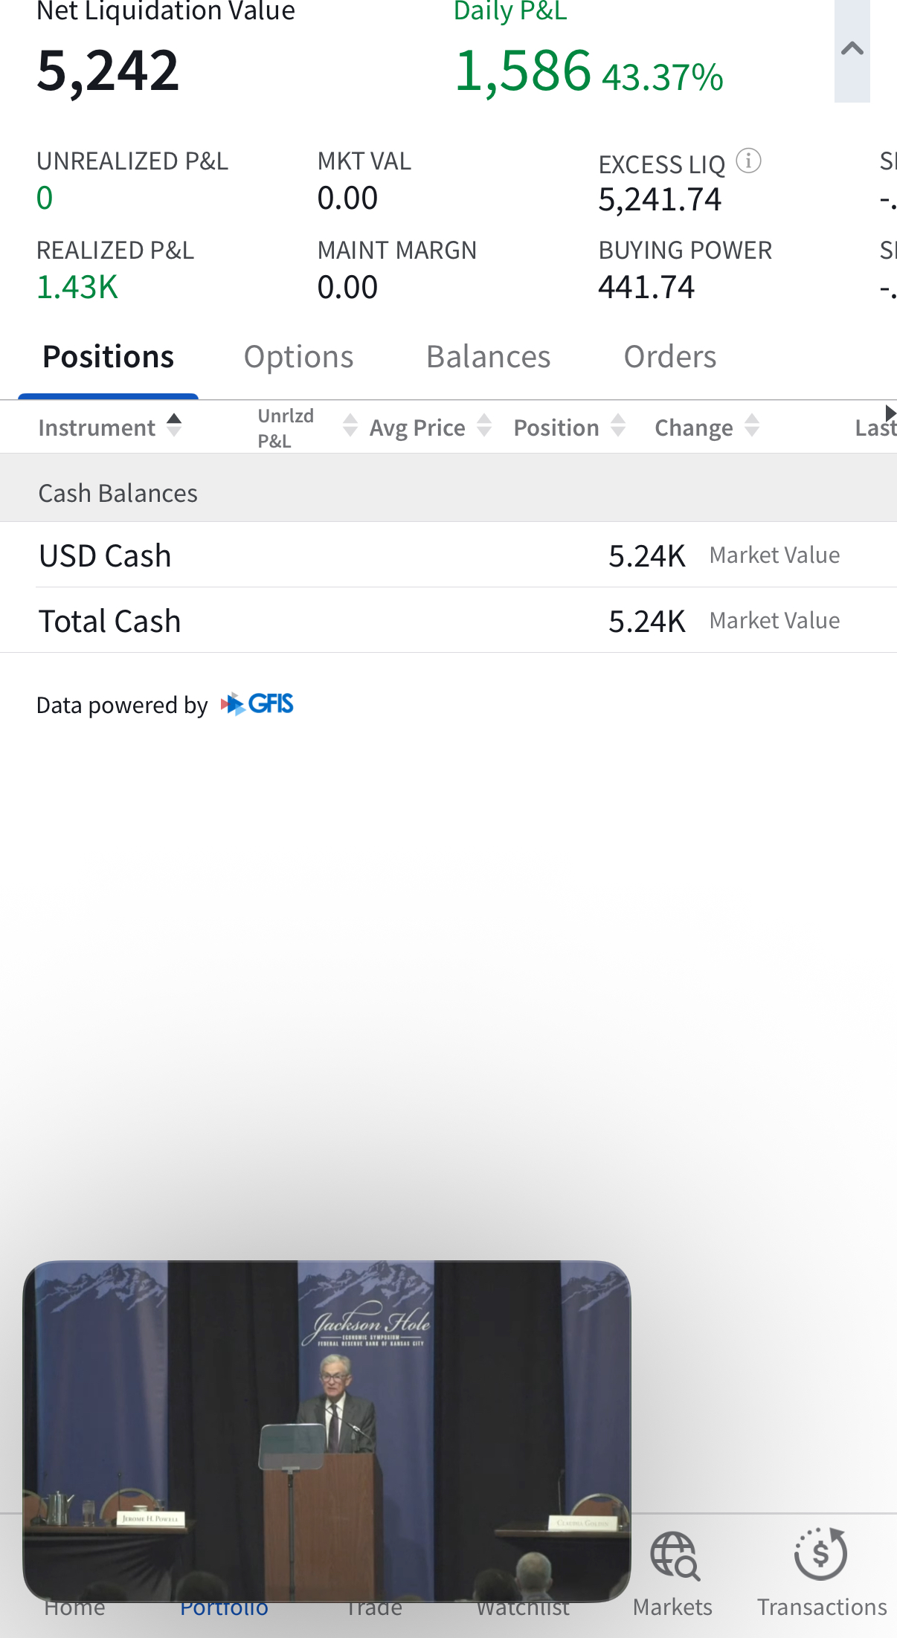Tap the GFIS data provider logo
The image size is (897, 1638).
tap(257, 703)
